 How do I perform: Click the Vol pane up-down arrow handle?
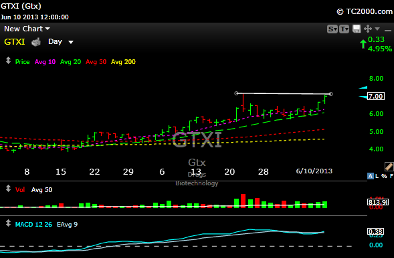[8, 189]
